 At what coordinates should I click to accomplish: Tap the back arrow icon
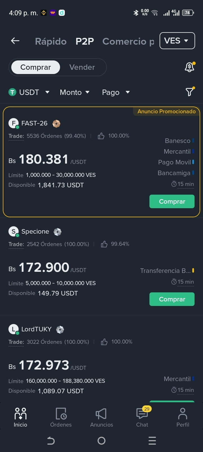[x=15, y=41]
